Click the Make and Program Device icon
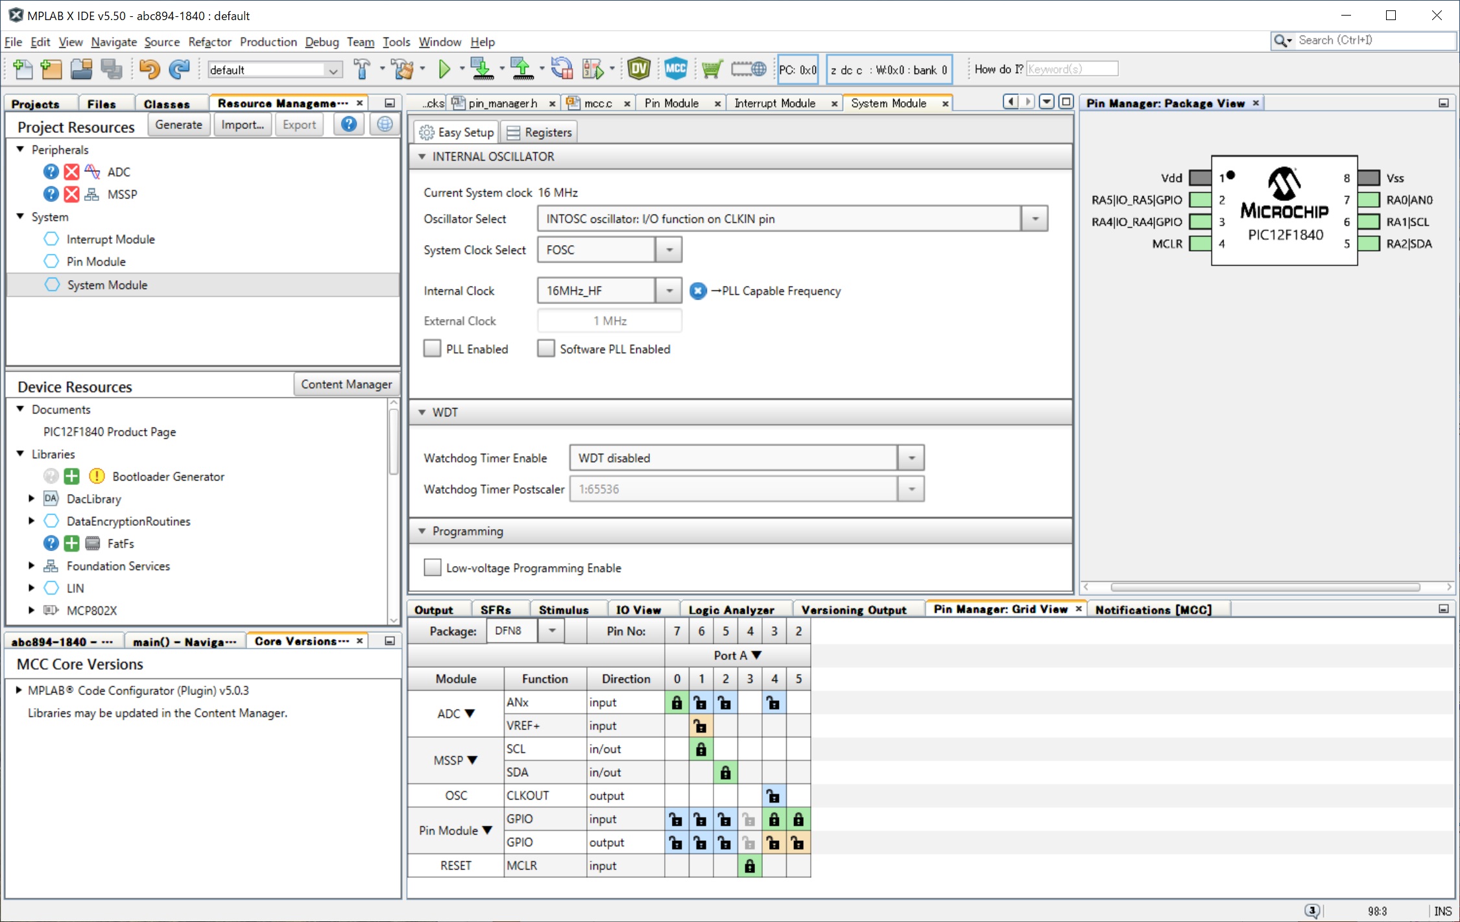 pyautogui.click(x=482, y=69)
